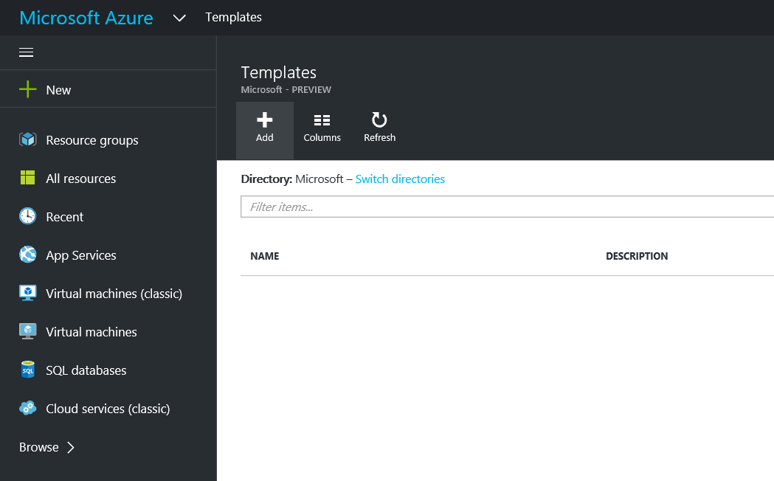The image size is (774, 481).
Task: Click the green plus New icon
Action: tap(27, 90)
